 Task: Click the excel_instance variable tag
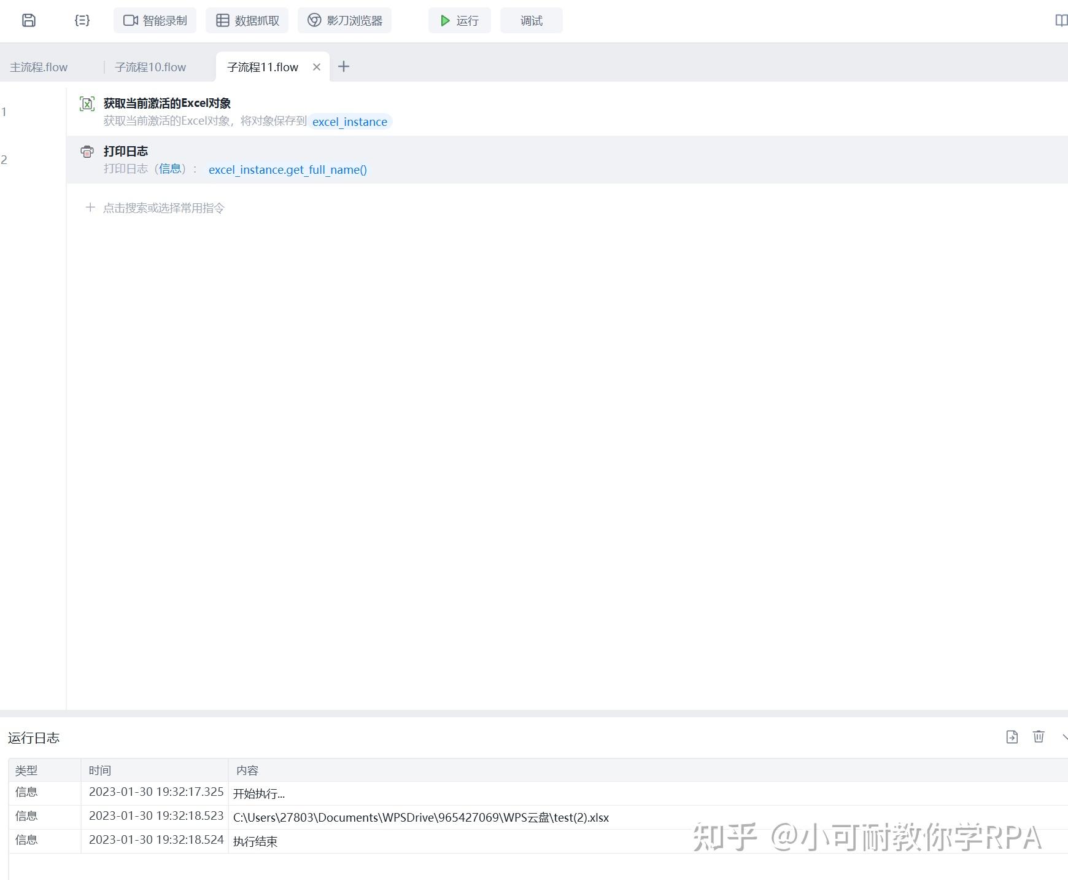coord(350,122)
